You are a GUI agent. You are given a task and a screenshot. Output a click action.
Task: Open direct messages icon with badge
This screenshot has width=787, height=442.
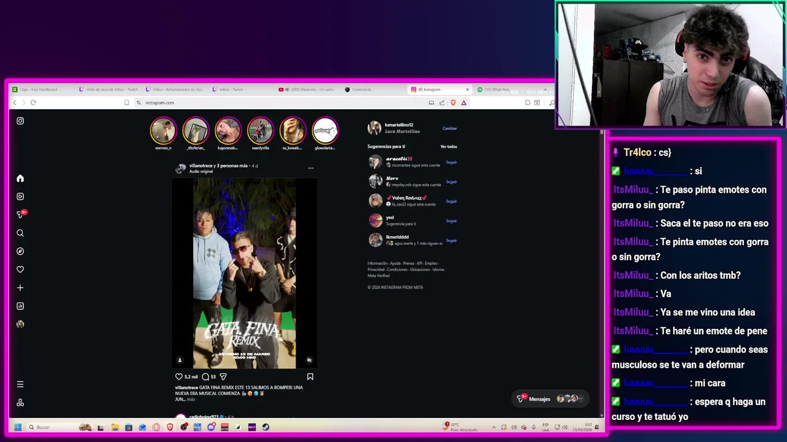coord(21,214)
